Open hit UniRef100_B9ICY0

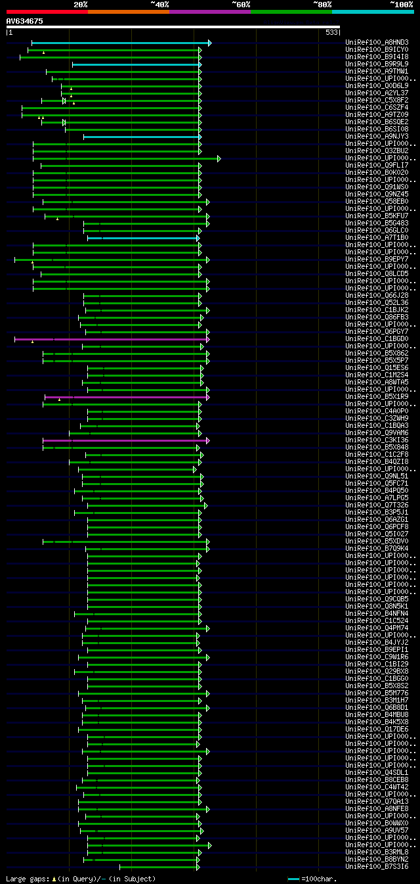click(377, 50)
